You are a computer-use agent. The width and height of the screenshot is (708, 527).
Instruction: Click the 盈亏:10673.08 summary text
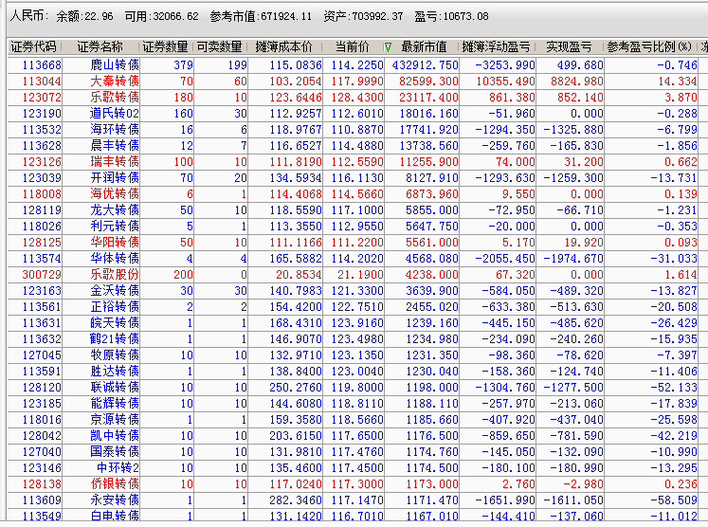[x=451, y=17]
